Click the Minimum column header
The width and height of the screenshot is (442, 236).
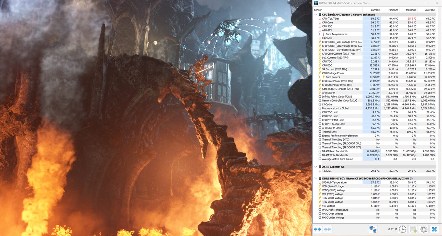[x=393, y=10]
